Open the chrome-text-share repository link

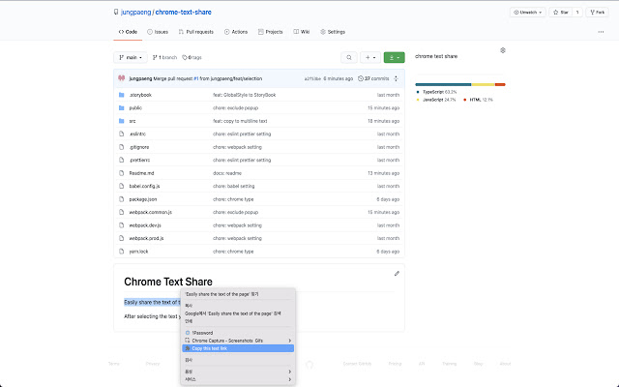pos(183,13)
